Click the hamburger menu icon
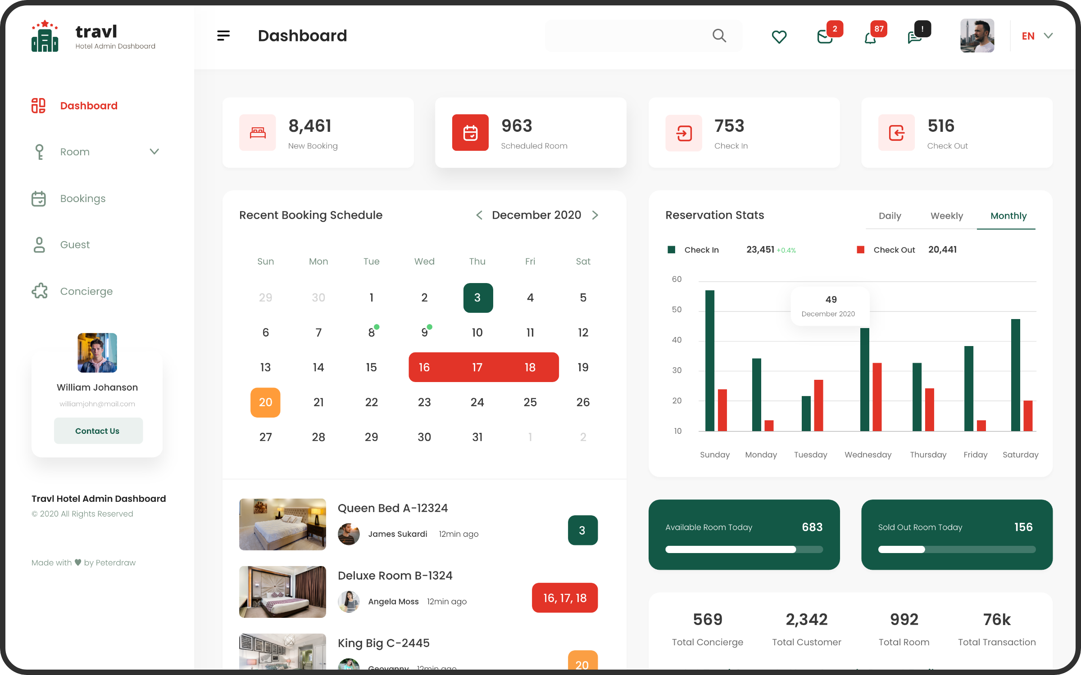Screen dimensions: 1081x675 point(223,36)
